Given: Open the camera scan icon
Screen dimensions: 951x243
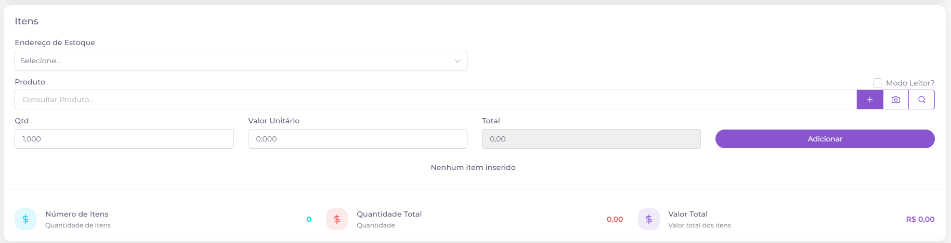Looking at the screenshot, I should tap(896, 99).
